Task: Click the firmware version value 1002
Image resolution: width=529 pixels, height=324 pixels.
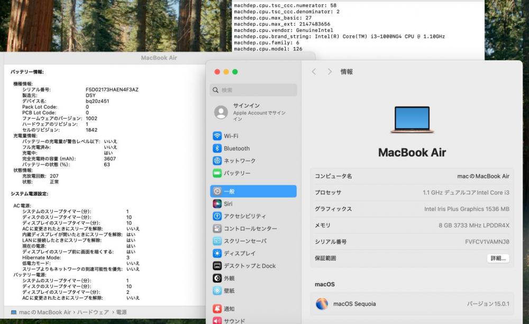Action: (x=92, y=119)
